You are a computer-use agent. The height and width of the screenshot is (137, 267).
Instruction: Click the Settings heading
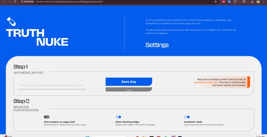coord(157,45)
